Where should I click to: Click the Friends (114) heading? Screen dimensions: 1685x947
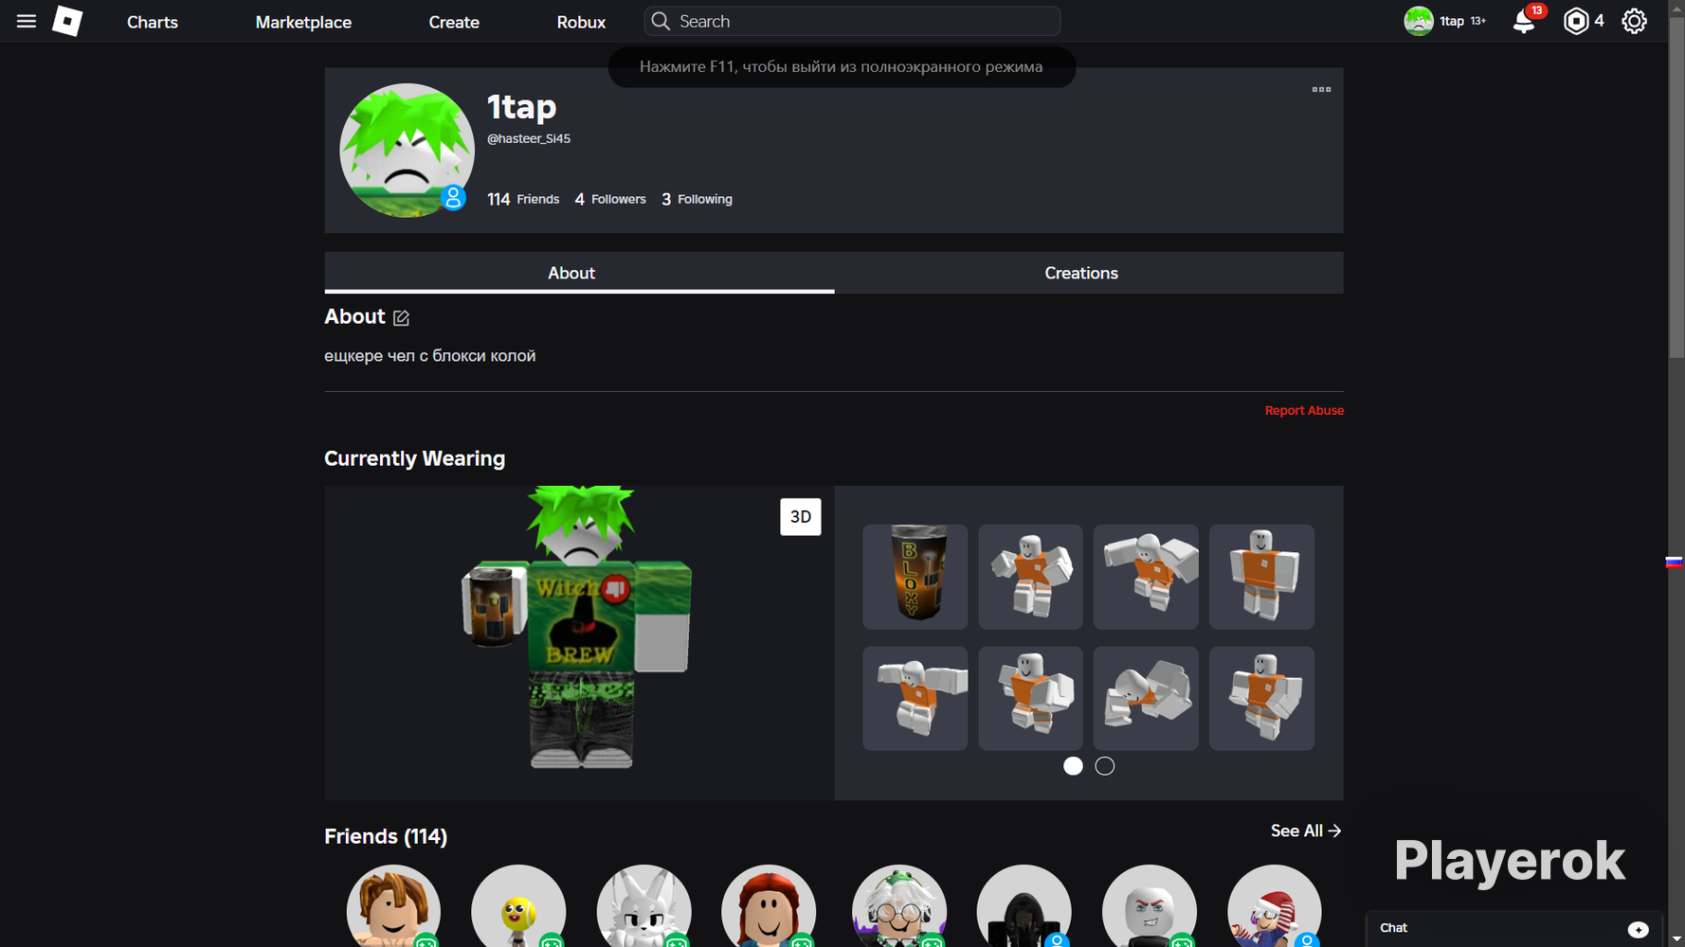[x=386, y=836]
